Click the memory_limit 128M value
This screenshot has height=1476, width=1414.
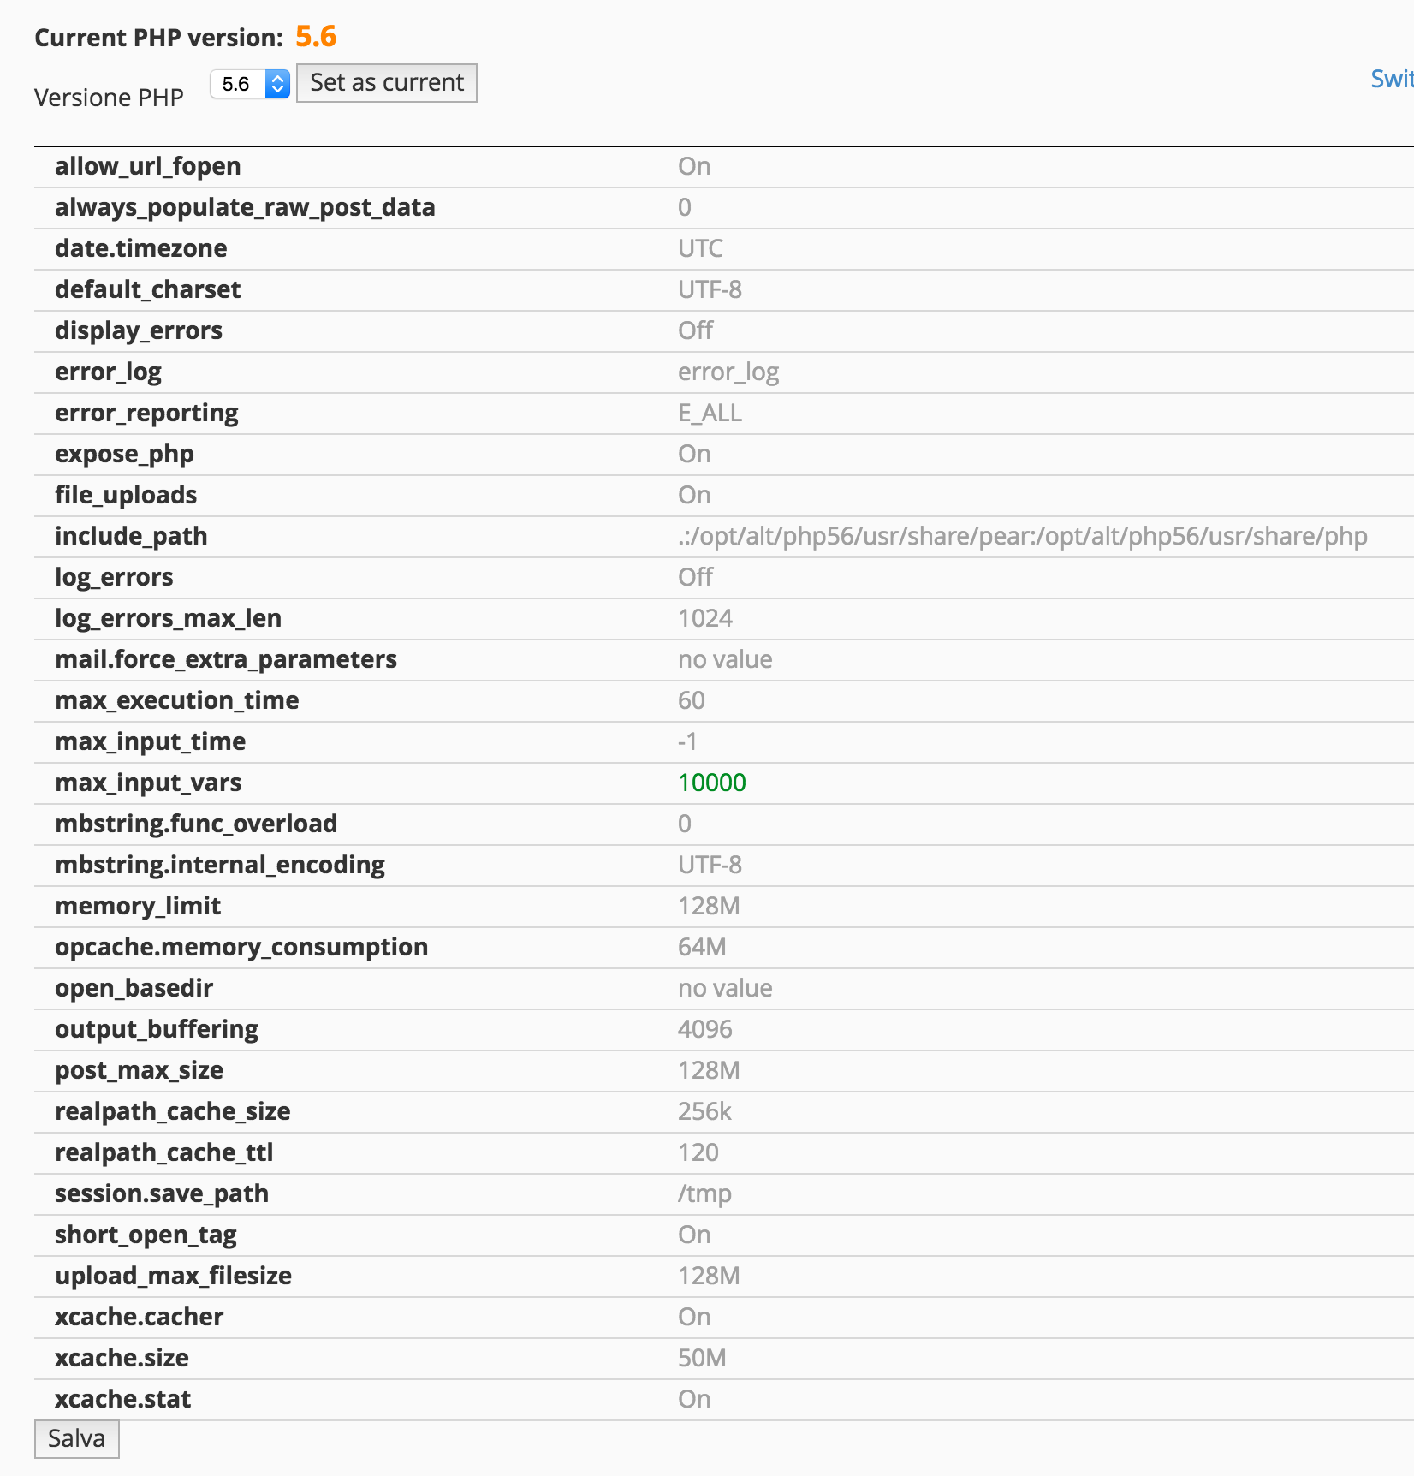pos(709,906)
